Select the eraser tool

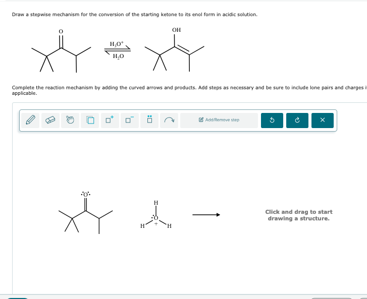tap(50, 121)
